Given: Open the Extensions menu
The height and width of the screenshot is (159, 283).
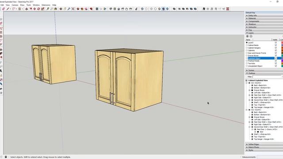Looking at the screenshot, I should 46,5.
